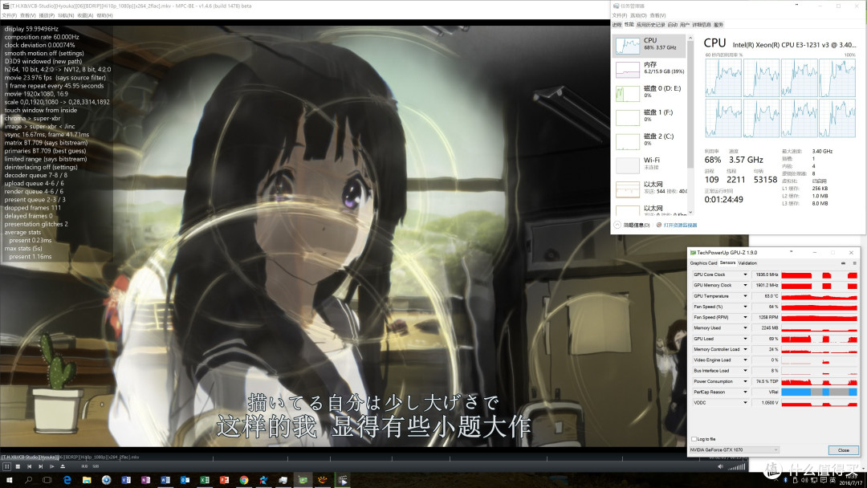Select the 内存 memory item in Task Manager

click(649, 69)
